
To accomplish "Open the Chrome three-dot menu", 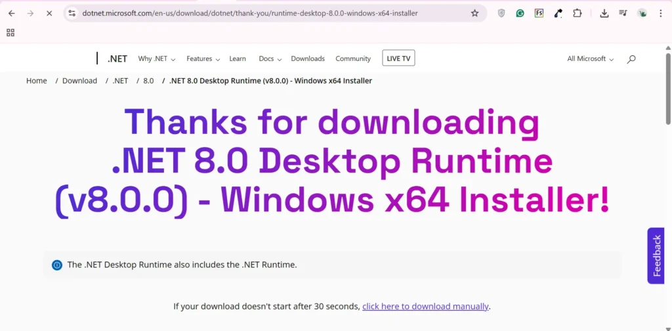I will point(661,13).
